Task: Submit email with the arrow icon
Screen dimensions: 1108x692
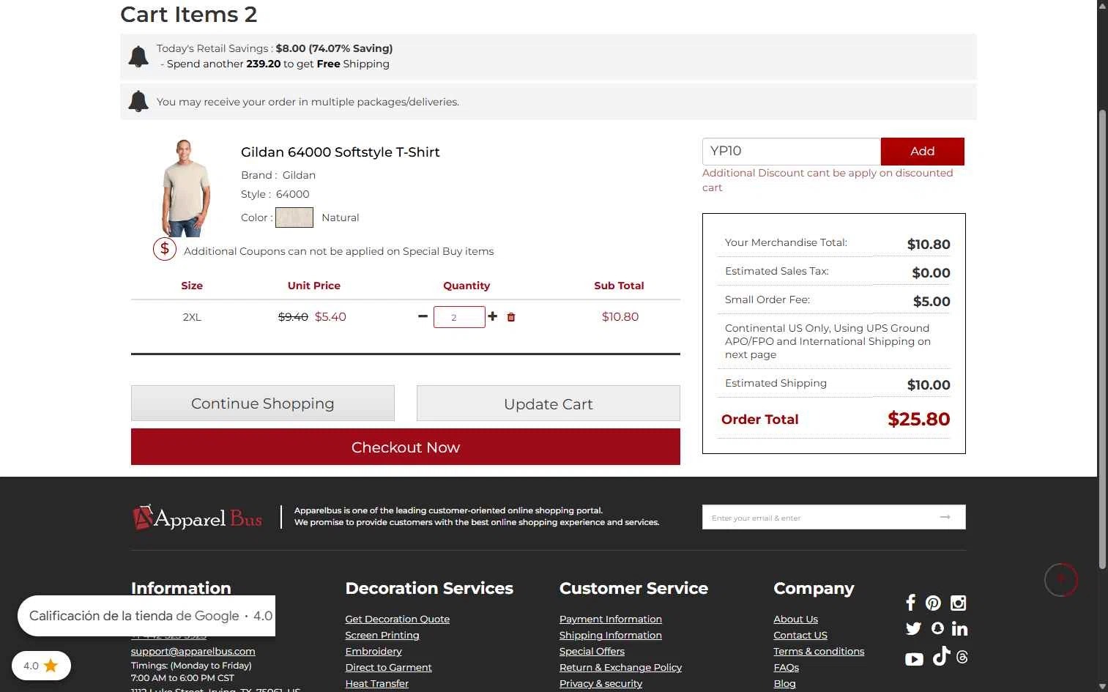Action: 945,517
